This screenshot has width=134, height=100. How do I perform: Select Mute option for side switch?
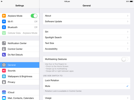coord(87,86)
